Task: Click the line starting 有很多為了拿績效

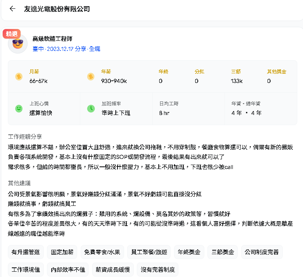Action: coord(119,214)
